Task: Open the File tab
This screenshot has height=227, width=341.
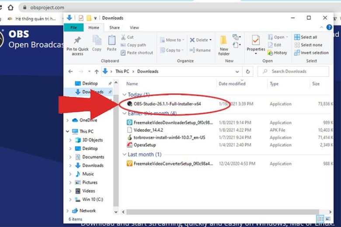Action: tap(73, 28)
